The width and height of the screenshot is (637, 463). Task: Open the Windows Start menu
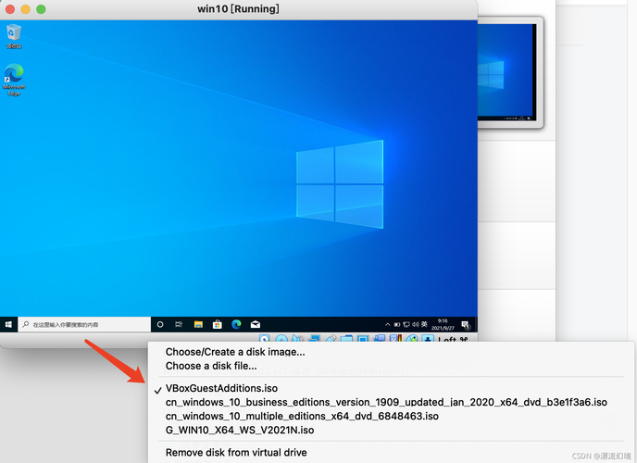pos(9,325)
